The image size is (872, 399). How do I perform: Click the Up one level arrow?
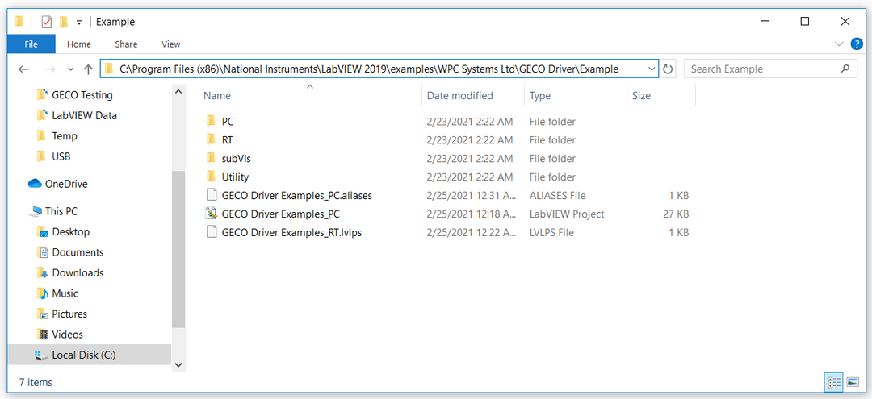pyautogui.click(x=88, y=69)
